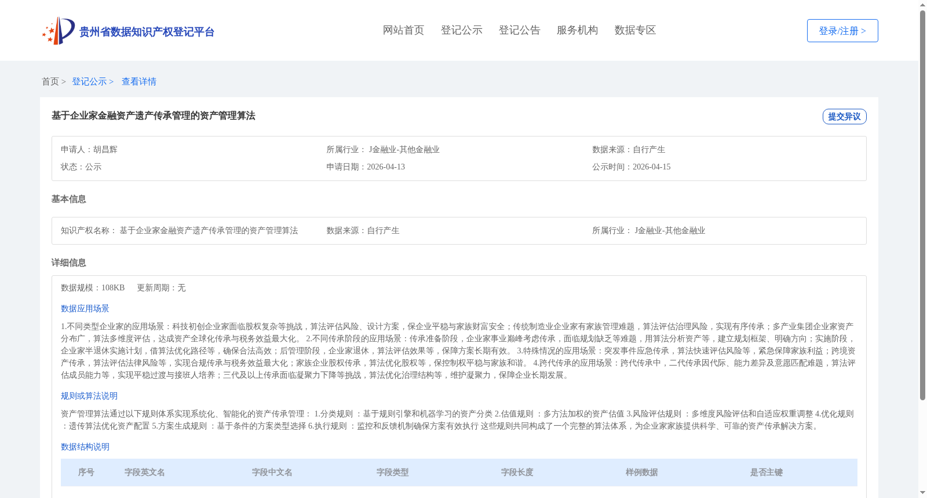Select page title 基于企业家金融资产遗产传承管理的资产管理算法
The width and height of the screenshot is (927, 498).
click(154, 116)
